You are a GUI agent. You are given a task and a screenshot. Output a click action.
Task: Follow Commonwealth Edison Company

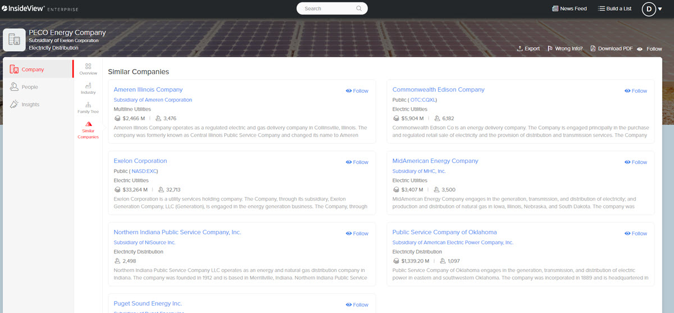coord(636,91)
